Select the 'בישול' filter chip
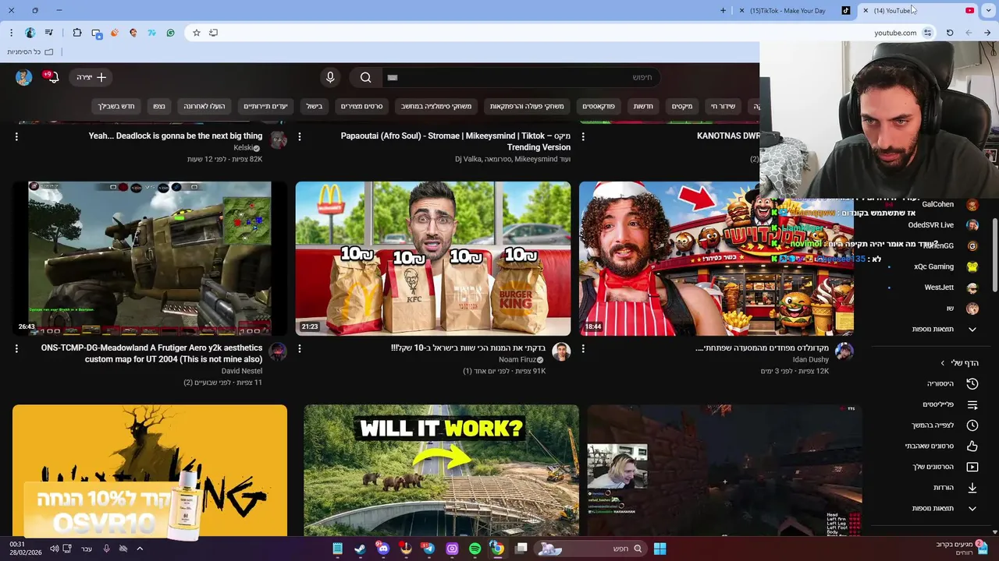Image resolution: width=999 pixels, height=561 pixels. [x=315, y=106]
